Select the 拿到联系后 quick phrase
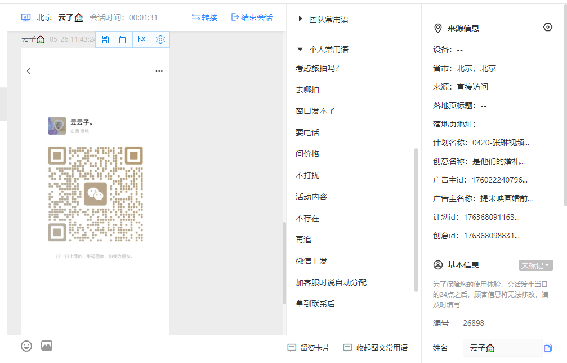The image size is (567, 363). (315, 304)
